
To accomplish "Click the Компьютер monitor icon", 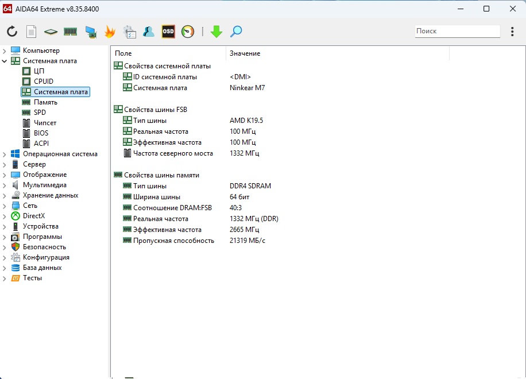I will (16, 51).
